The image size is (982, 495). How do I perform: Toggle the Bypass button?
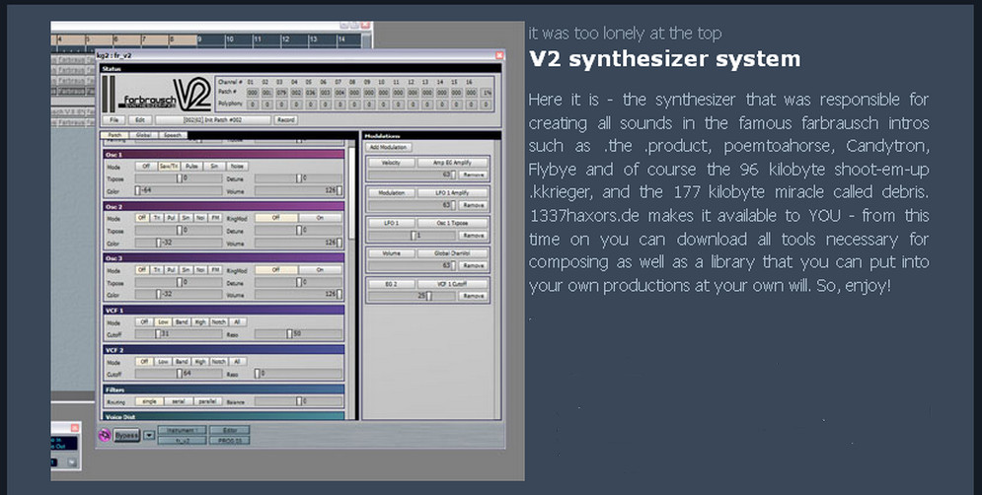(126, 435)
